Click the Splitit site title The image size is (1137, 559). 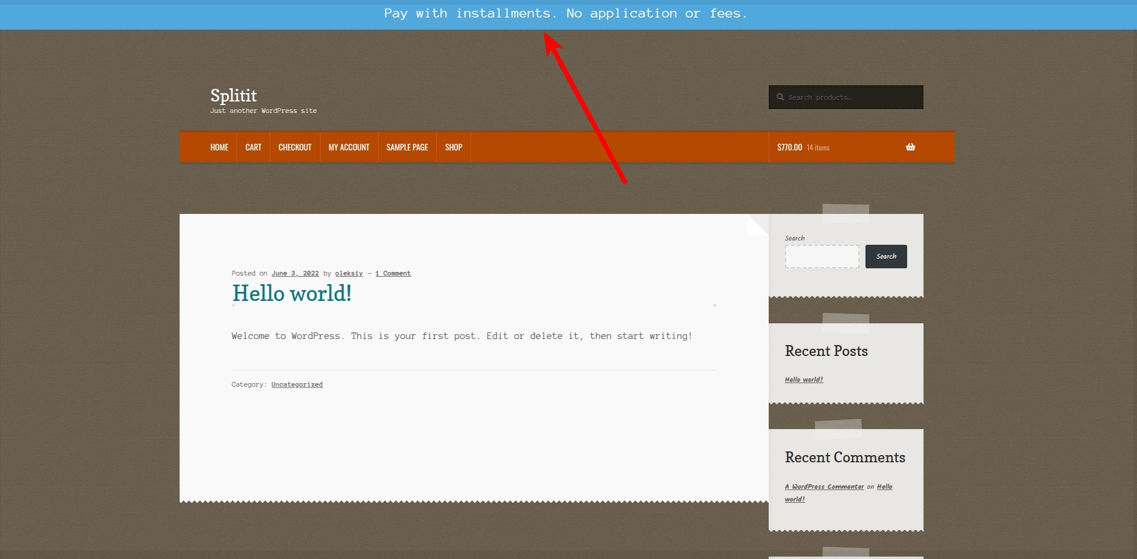(233, 95)
